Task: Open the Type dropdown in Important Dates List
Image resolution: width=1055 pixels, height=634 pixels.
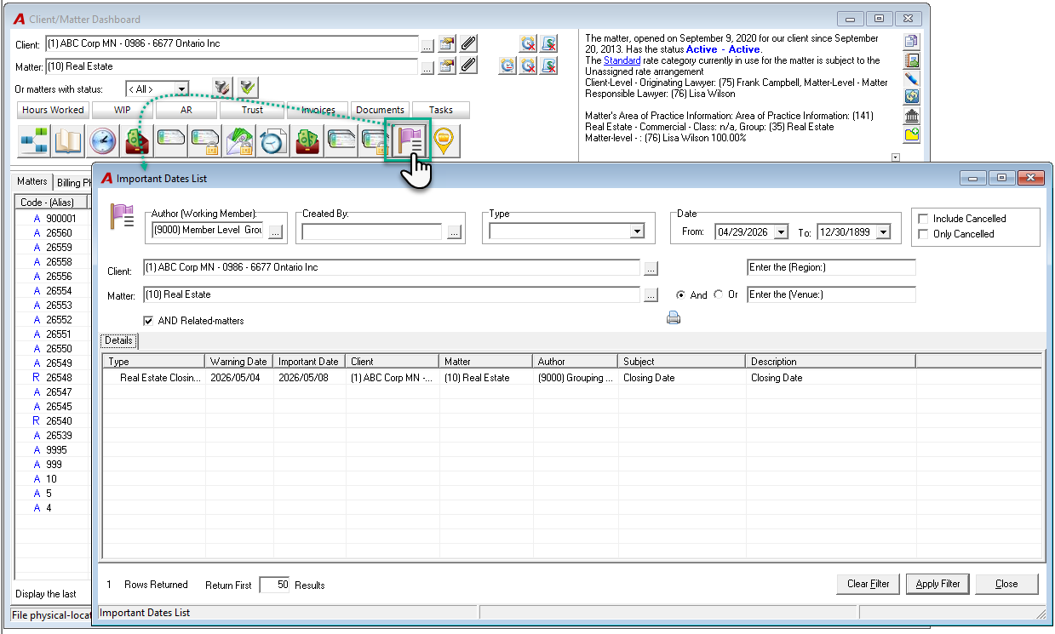Action: click(x=637, y=231)
